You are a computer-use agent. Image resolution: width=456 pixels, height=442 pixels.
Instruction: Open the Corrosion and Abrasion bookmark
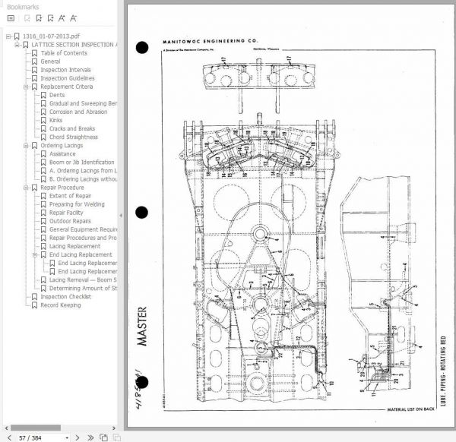click(x=78, y=112)
